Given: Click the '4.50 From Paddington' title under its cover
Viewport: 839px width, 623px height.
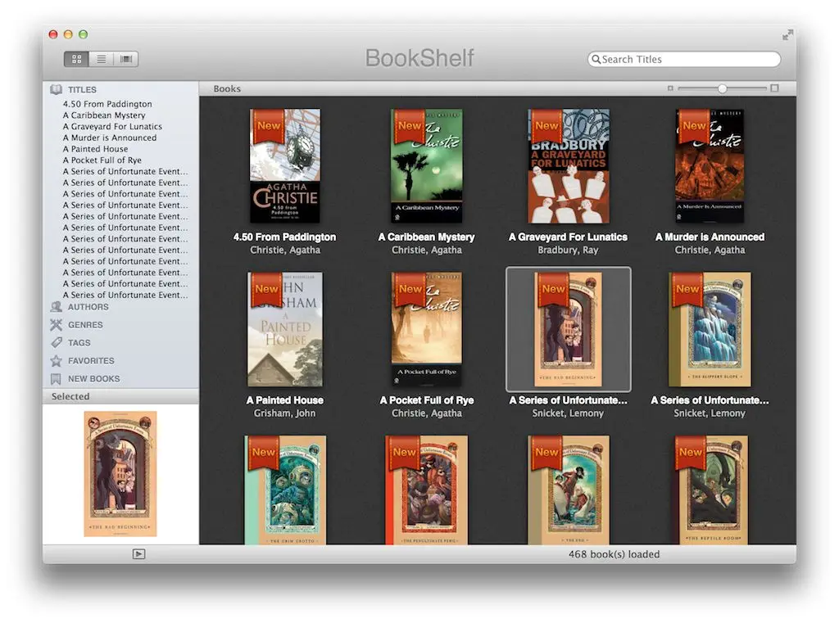Looking at the screenshot, I should coord(284,237).
